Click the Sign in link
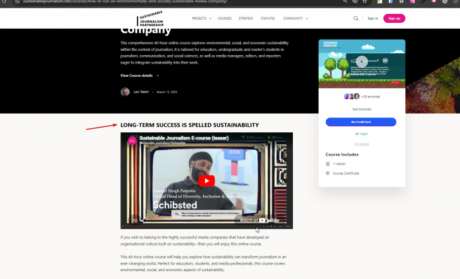460x279 pixels. [x=373, y=19]
